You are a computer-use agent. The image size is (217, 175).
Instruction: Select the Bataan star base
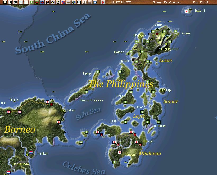[x=131, y=52]
